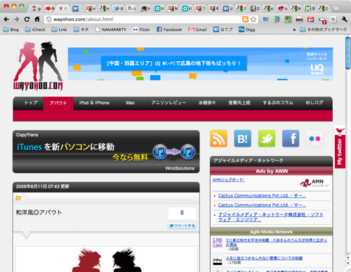Open a new browser tab

pyautogui.click(x=336, y=8)
